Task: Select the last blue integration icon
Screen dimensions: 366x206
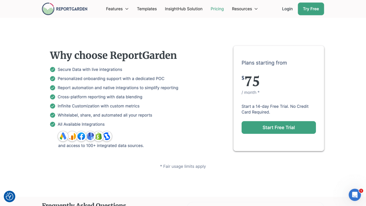Action: click(107, 136)
